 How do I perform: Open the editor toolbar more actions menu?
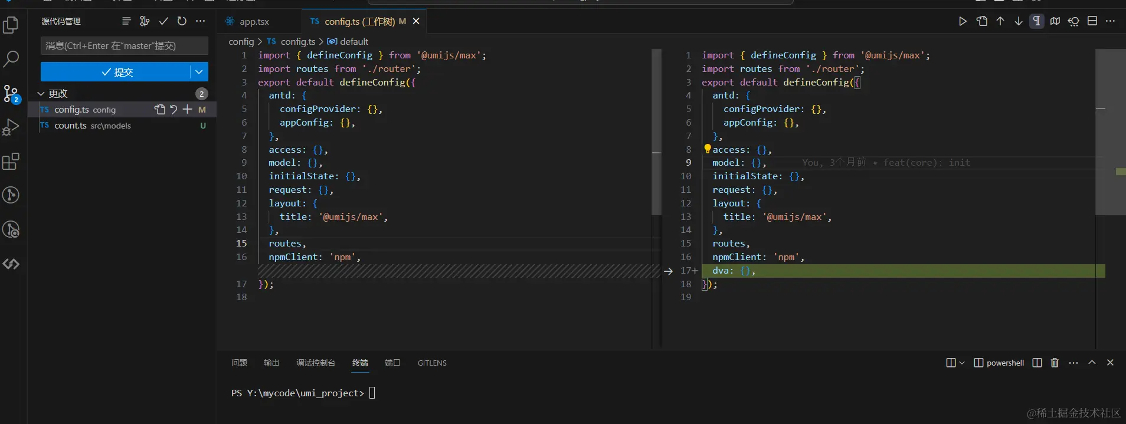(x=1111, y=21)
